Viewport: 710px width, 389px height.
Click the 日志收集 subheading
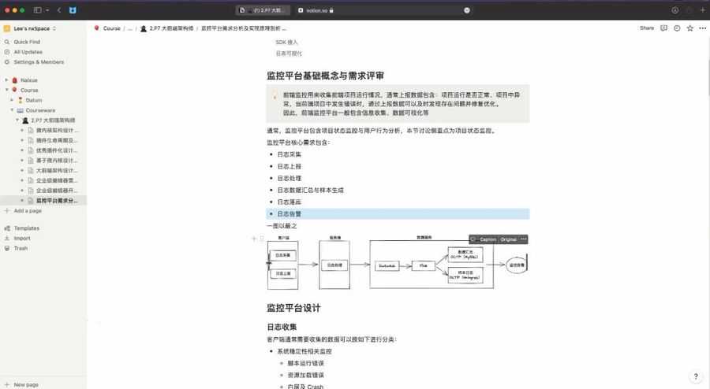[x=282, y=327]
